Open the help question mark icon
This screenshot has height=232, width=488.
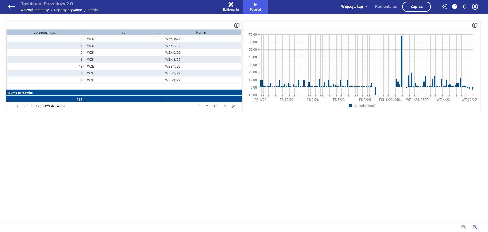[455, 7]
